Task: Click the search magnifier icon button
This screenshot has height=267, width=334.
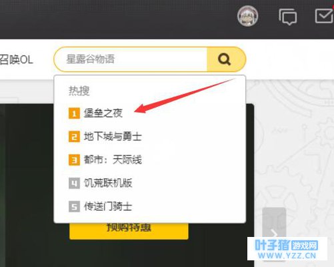Action: click(225, 59)
